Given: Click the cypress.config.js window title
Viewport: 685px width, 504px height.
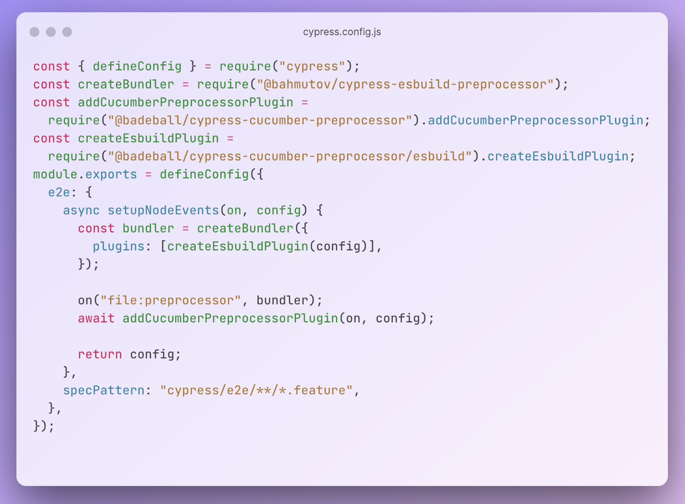Looking at the screenshot, I should (342, 32).
